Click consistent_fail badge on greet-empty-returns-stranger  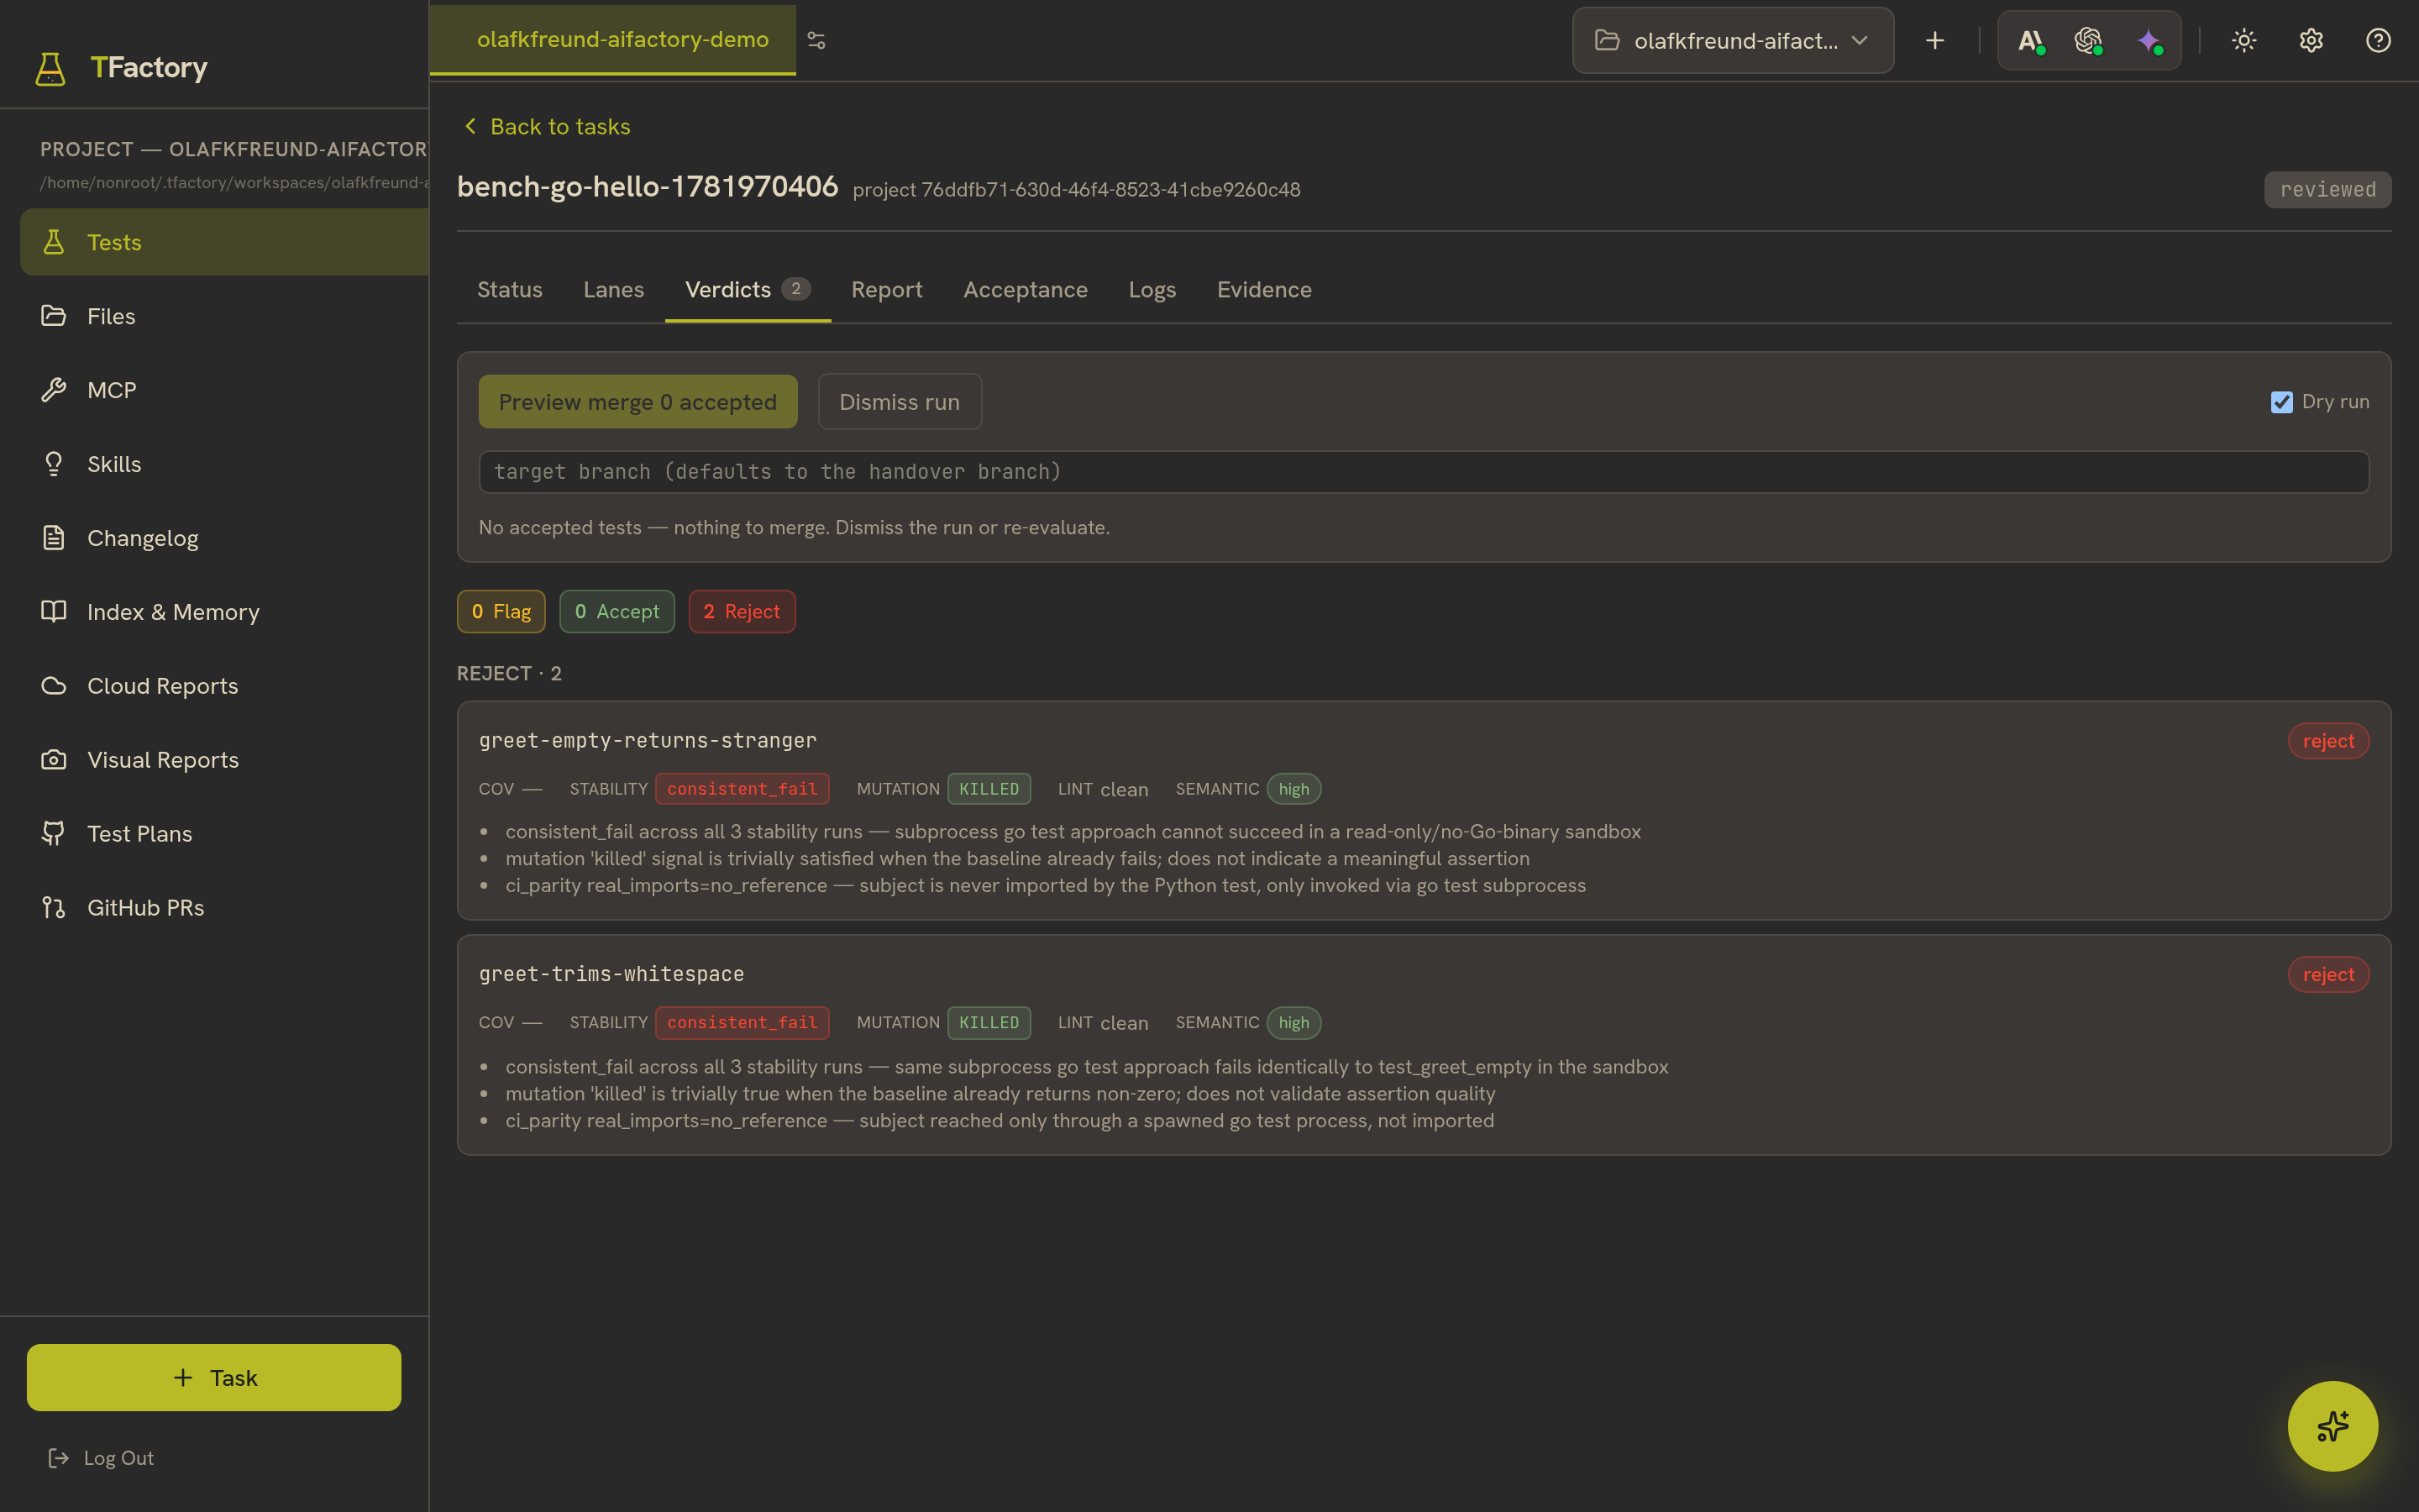point(742,789)
